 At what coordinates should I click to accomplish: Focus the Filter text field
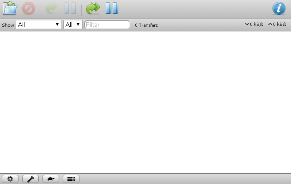(x=107, y=25)
